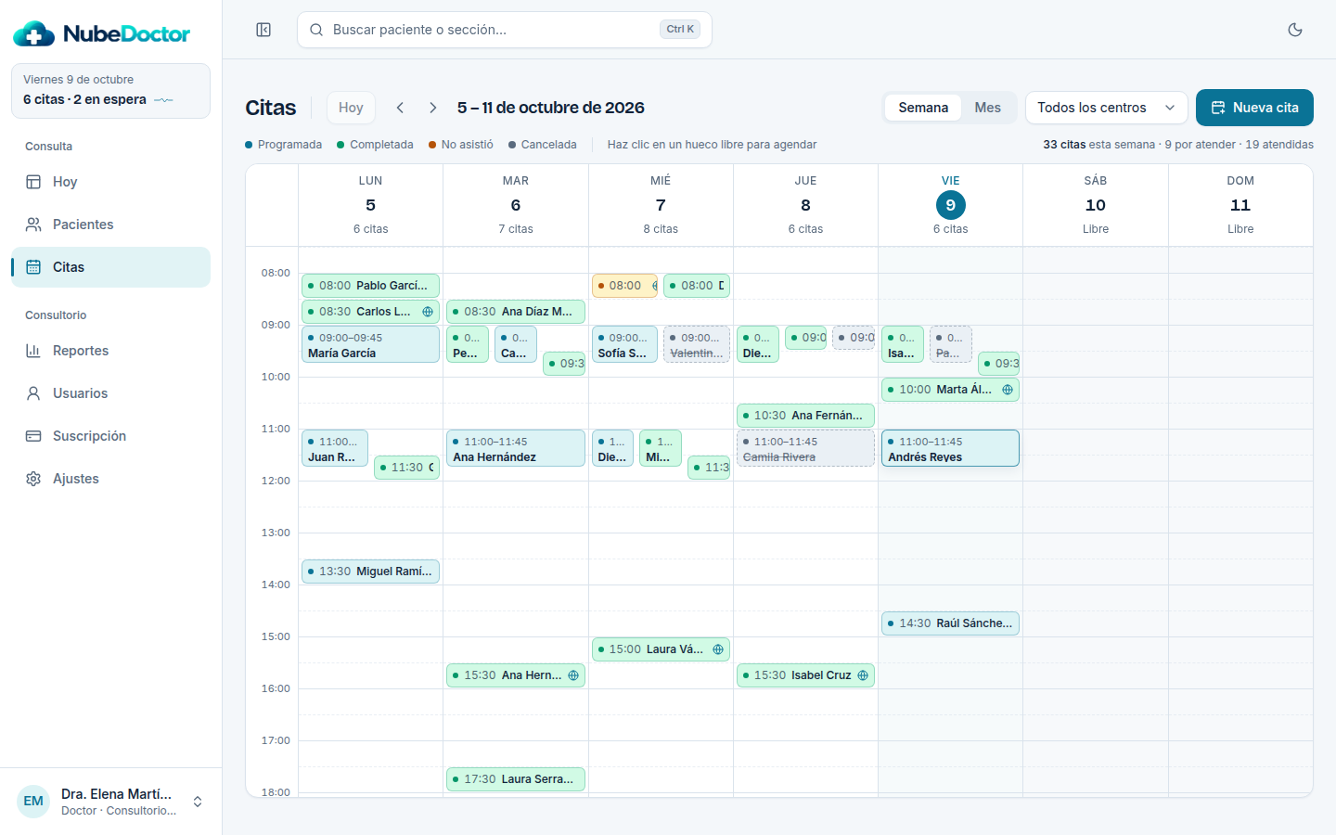The width and height of the screenshot is (1336, 835).
Task: Click globe icon on Carlos L. appointment
Action: [x=428, y=312]
